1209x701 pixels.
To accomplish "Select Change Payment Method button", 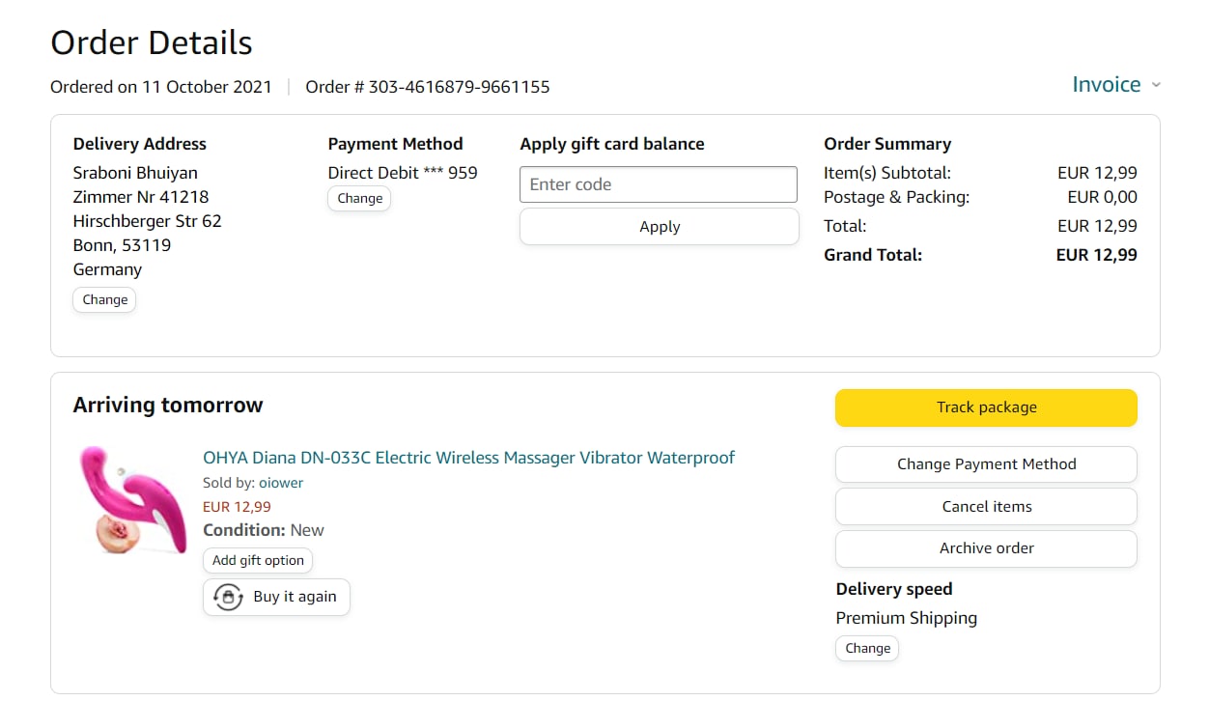I will point(986,464).
